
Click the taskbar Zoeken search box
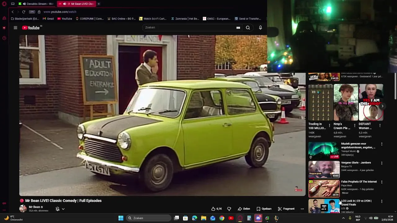(x=149, y=218)
